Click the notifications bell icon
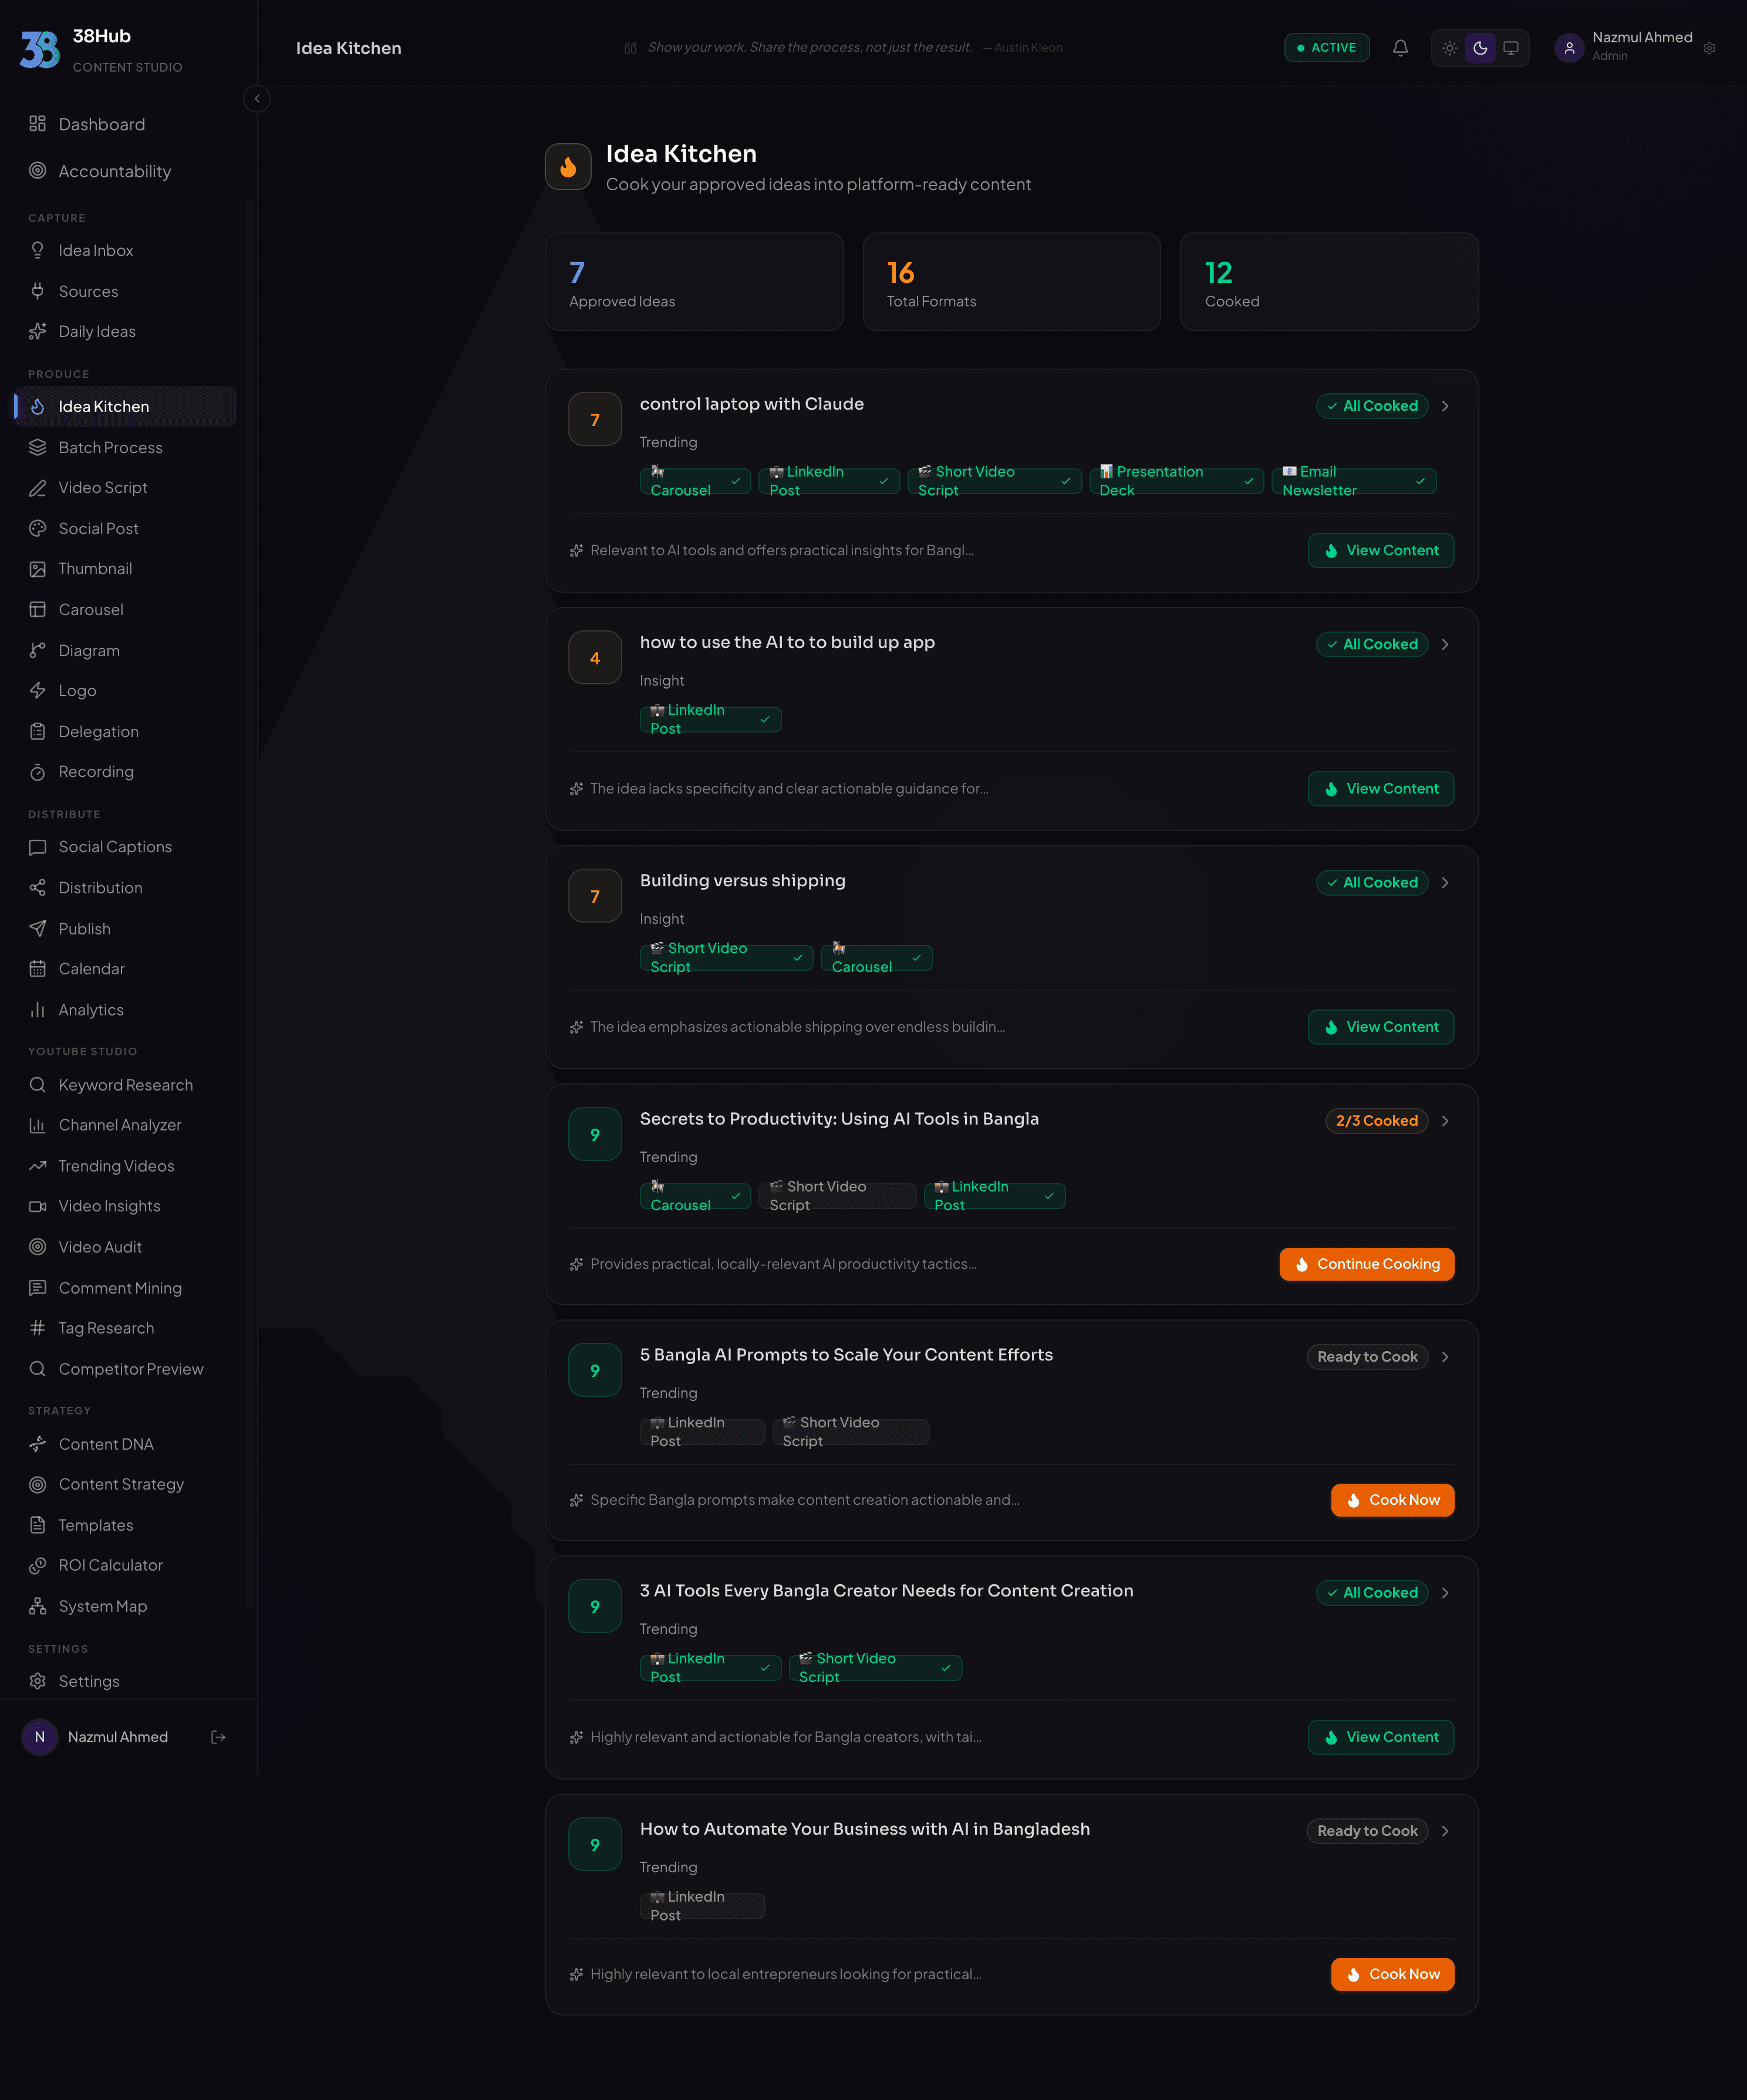Image resolution: width=1747 pixels, height=2100 pixels. [1400, 48]
